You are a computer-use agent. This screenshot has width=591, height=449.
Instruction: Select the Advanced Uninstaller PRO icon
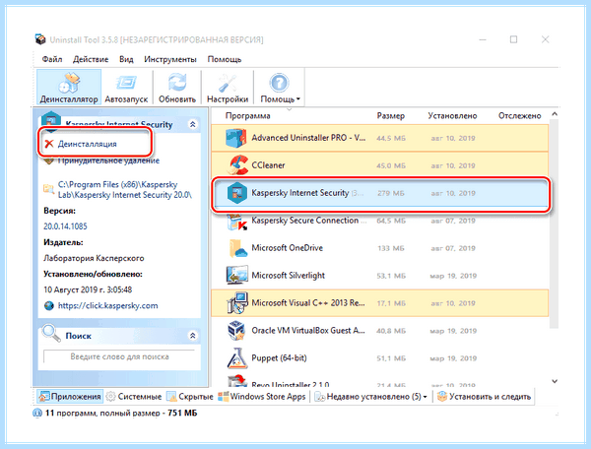tap(236, 138)
